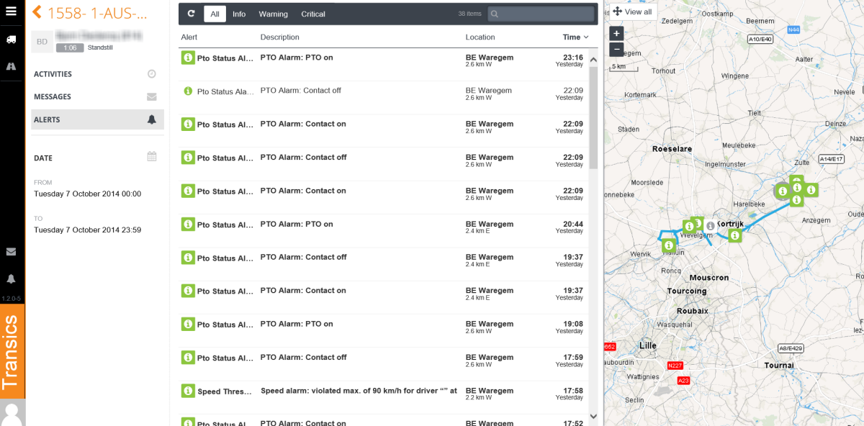Filter alerts by Critical tab
864x426 pixels.
click(x=313, y=14)
